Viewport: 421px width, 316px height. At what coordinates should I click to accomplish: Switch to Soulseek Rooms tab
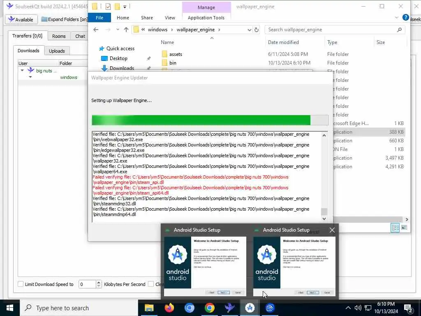pos(59,36)
